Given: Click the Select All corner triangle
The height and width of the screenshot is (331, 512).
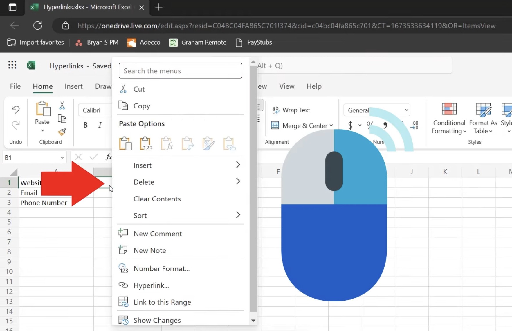Looking at the screenshot, I should click(13, 172).
